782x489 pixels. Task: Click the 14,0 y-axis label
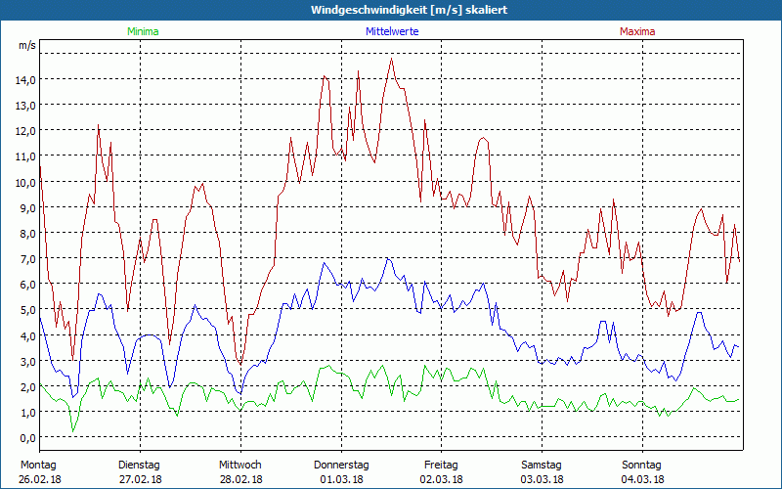[25, 80]
